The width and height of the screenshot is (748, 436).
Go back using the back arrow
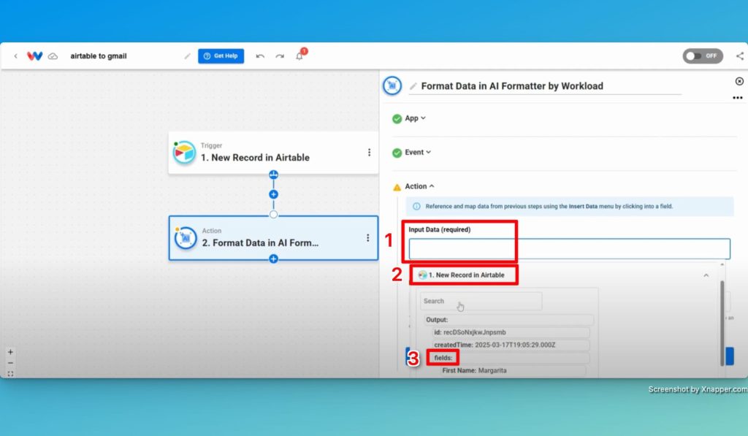pyautogui.click(x=16, y=56)
